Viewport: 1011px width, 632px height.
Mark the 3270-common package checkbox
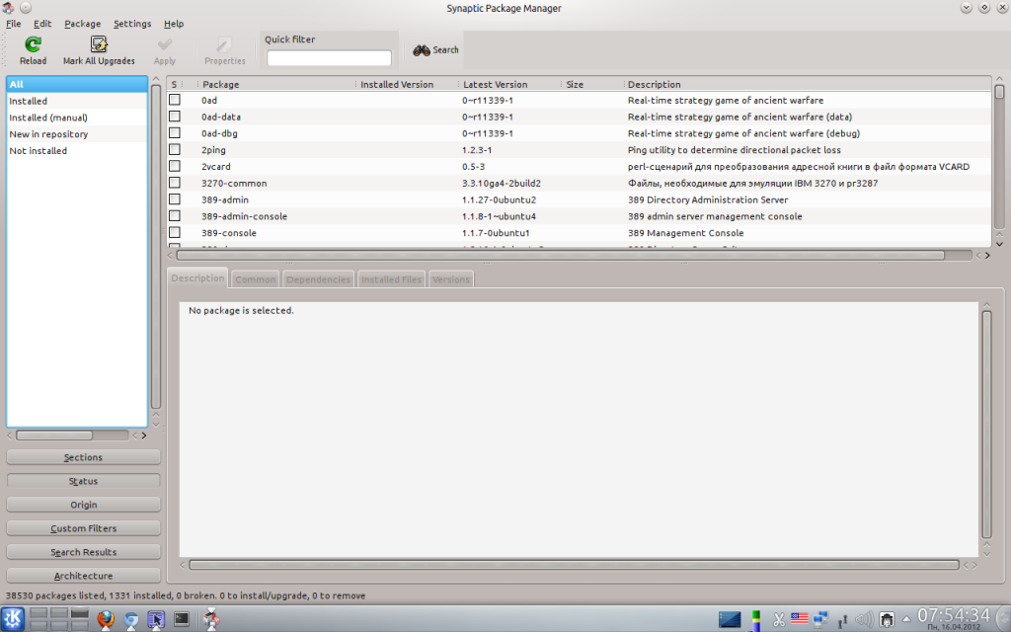(175, 183)
